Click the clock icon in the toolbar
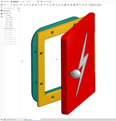This screenshot has height=121, width=116. [x=21, y=5]
